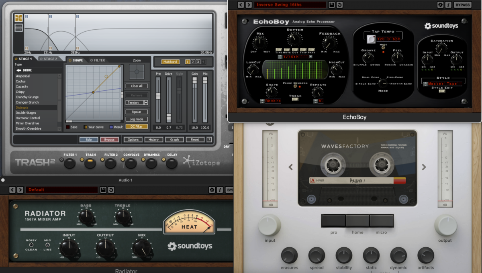Click the save preset icon on EchoBoy

[x=332, y=4]
